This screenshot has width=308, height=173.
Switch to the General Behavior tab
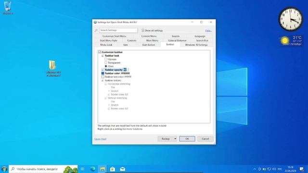[x=177, y=40]
